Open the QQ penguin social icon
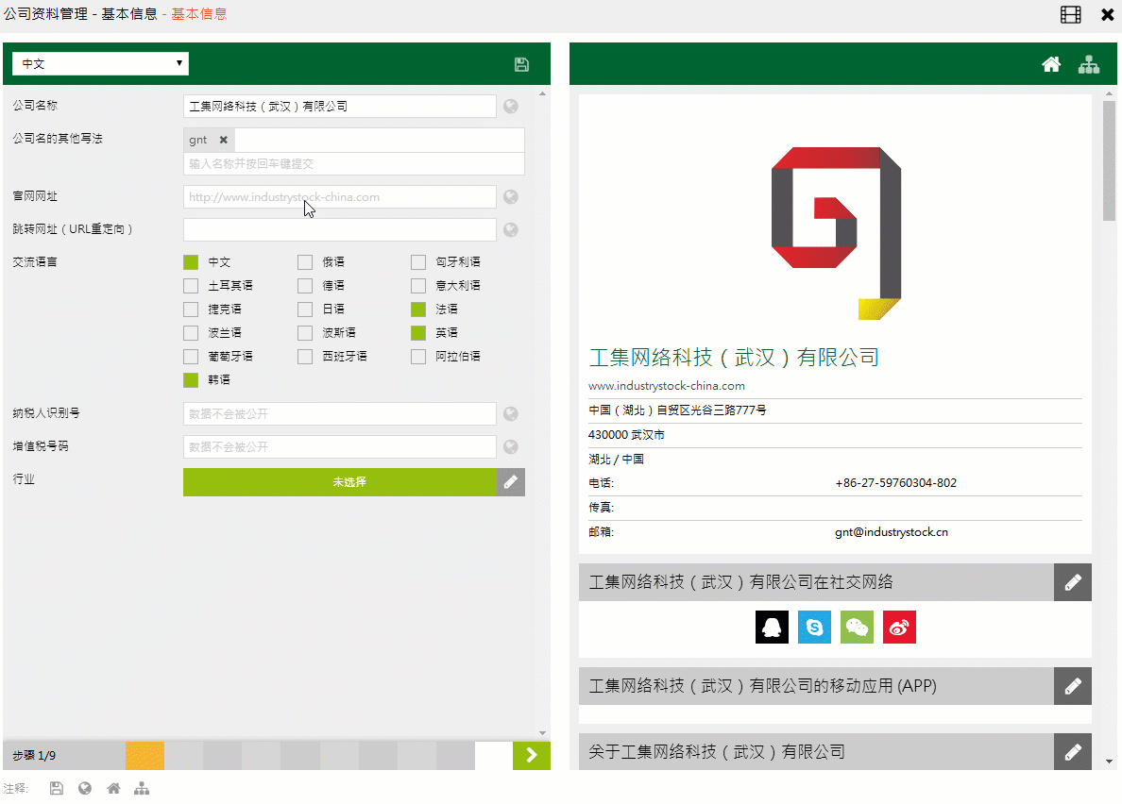 [772, 628]
